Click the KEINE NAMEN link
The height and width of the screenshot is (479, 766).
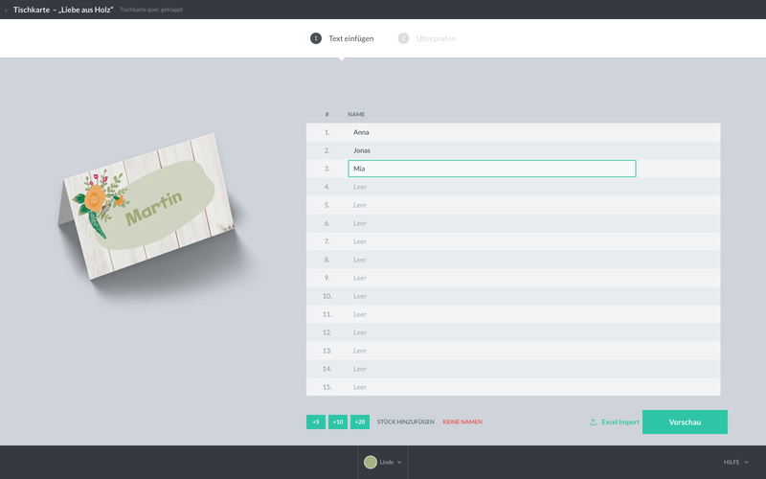pyautogui.click(x=462, y=422)
